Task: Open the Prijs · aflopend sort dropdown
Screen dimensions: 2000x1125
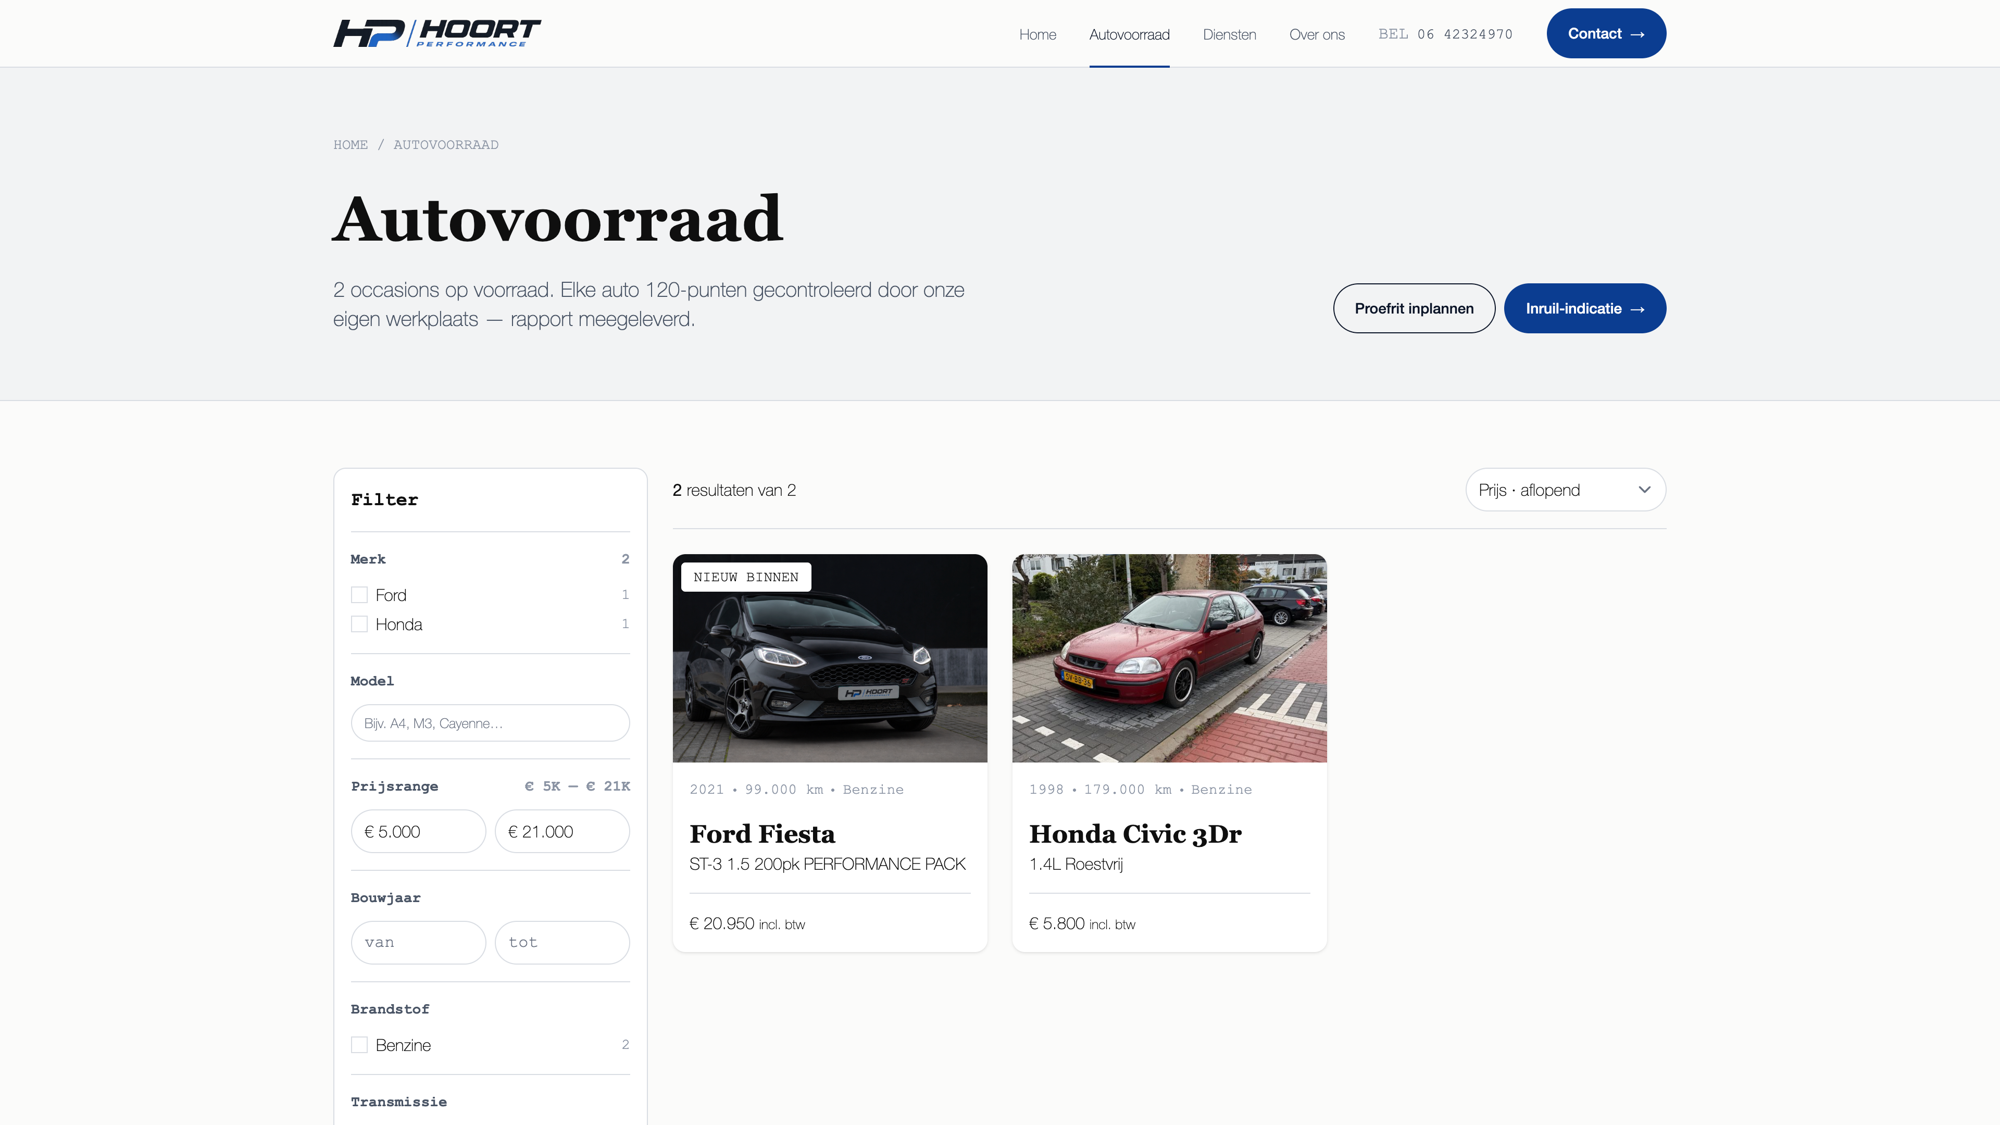Action: (1565, 490)
